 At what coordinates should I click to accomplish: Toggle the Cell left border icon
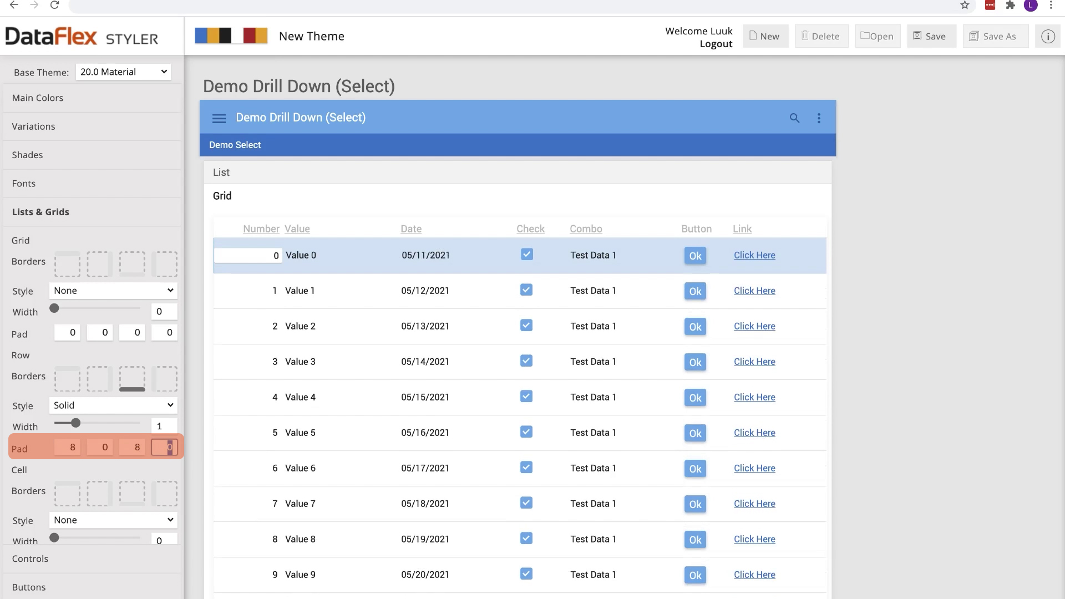164,494
